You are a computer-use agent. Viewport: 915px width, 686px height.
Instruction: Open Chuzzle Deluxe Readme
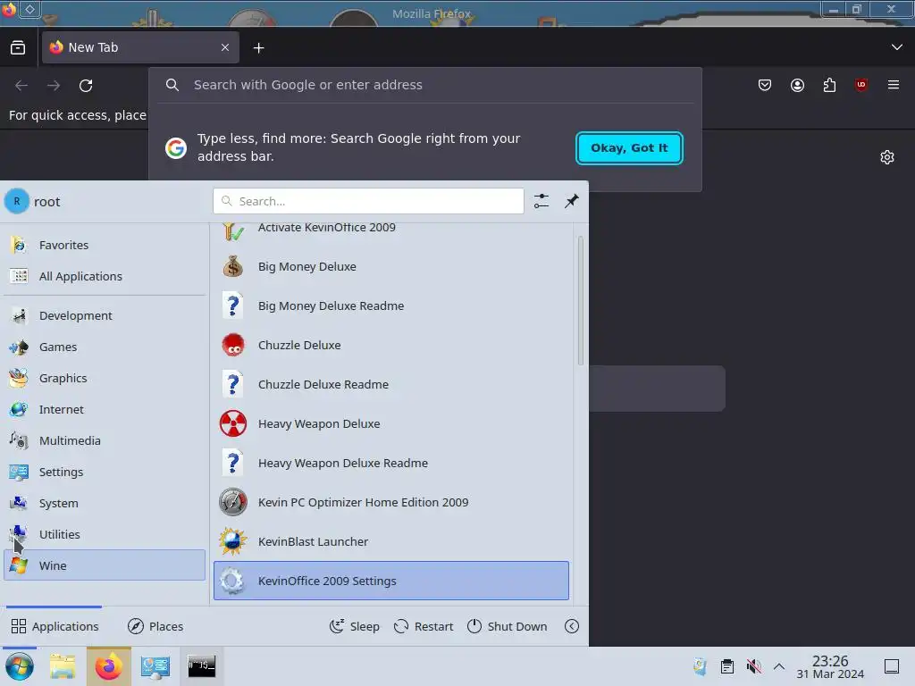click(391, 384)
